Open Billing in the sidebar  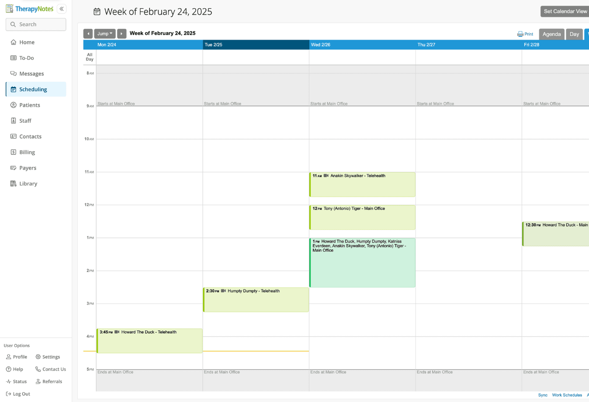27,152
